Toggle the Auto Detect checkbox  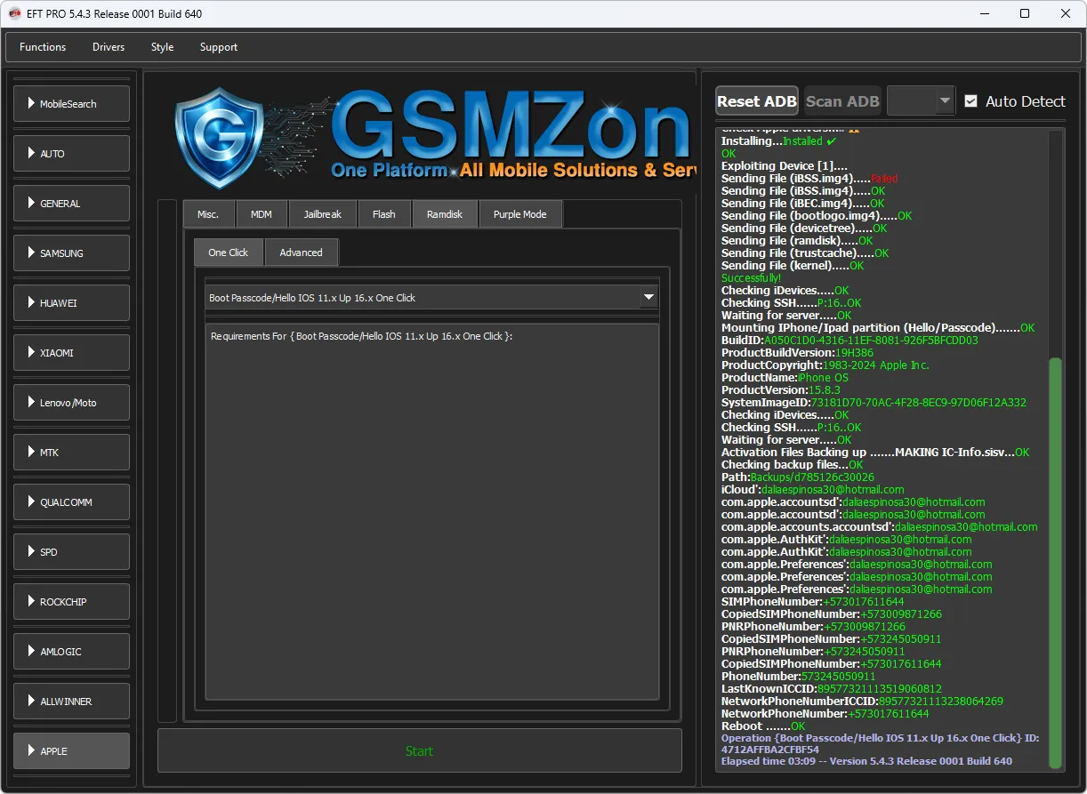pos(970,101)
